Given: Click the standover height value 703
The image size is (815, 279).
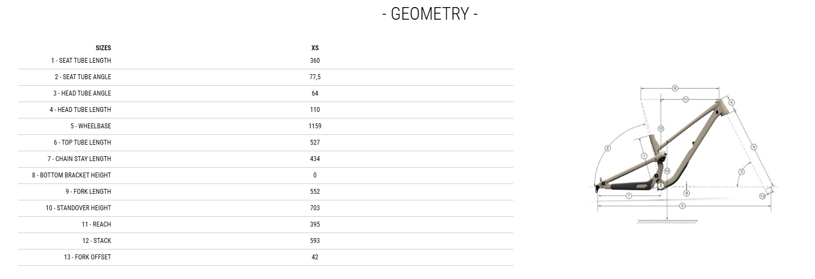Looking at the screenshot, I should pos(315,208).
